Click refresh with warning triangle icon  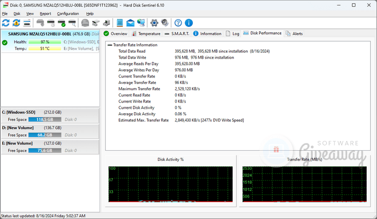click(x=16, y=23)
